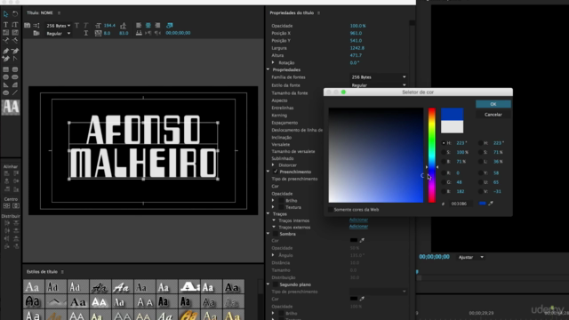The image size is (569, 320).
Task: Click Adicionar next to Traços externos
Action: click(358, 227)
